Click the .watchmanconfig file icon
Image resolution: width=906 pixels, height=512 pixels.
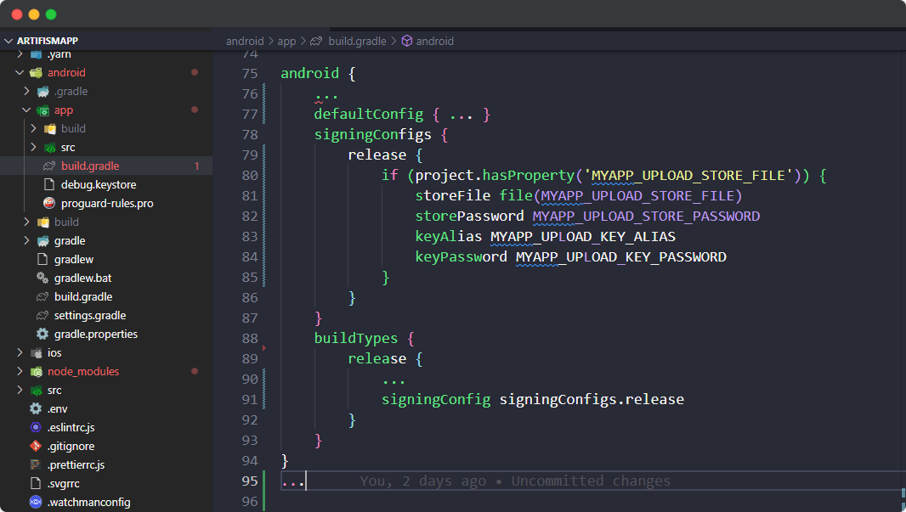pos(36,502)
